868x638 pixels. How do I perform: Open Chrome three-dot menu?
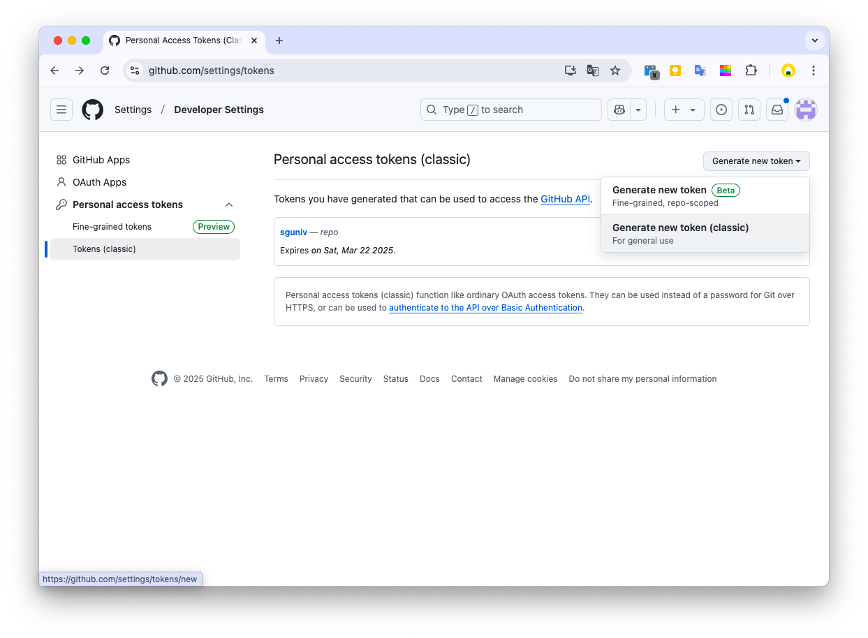click(814, 71)
